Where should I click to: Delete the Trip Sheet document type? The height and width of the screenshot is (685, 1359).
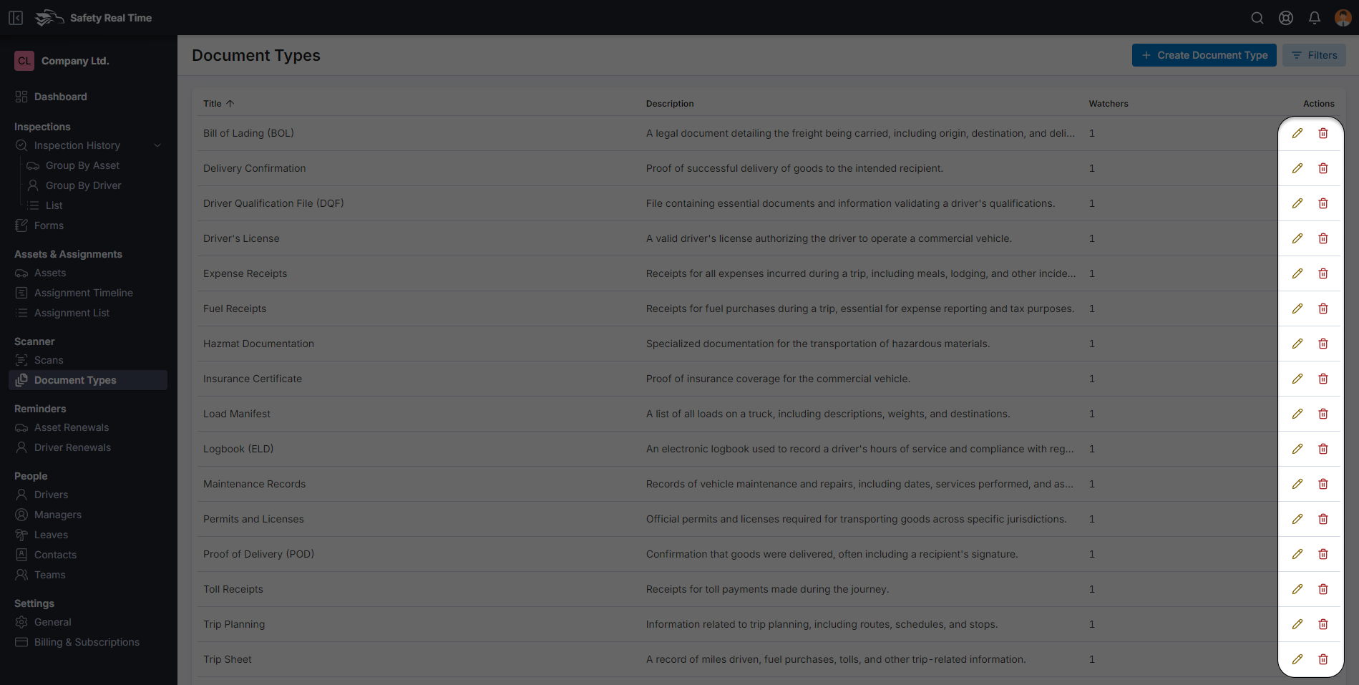1323,659
